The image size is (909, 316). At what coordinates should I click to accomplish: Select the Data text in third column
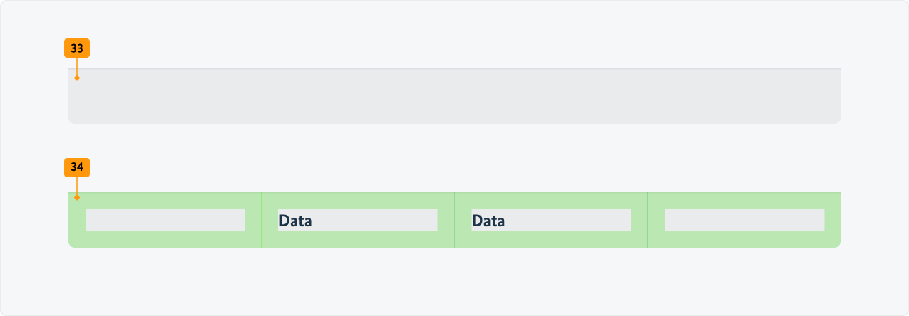point(488,221)
